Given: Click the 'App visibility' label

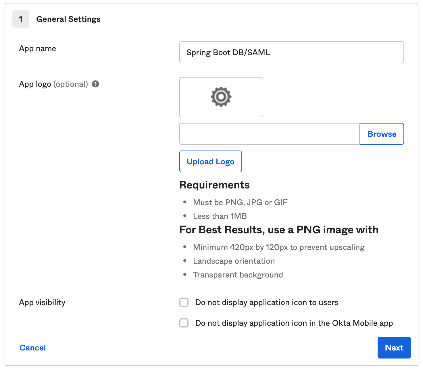Looking at the screenshot, I should [x=42, y=302].
